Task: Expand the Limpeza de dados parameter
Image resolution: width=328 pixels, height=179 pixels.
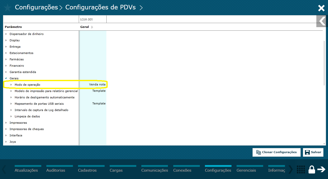Action: [11, 116]
